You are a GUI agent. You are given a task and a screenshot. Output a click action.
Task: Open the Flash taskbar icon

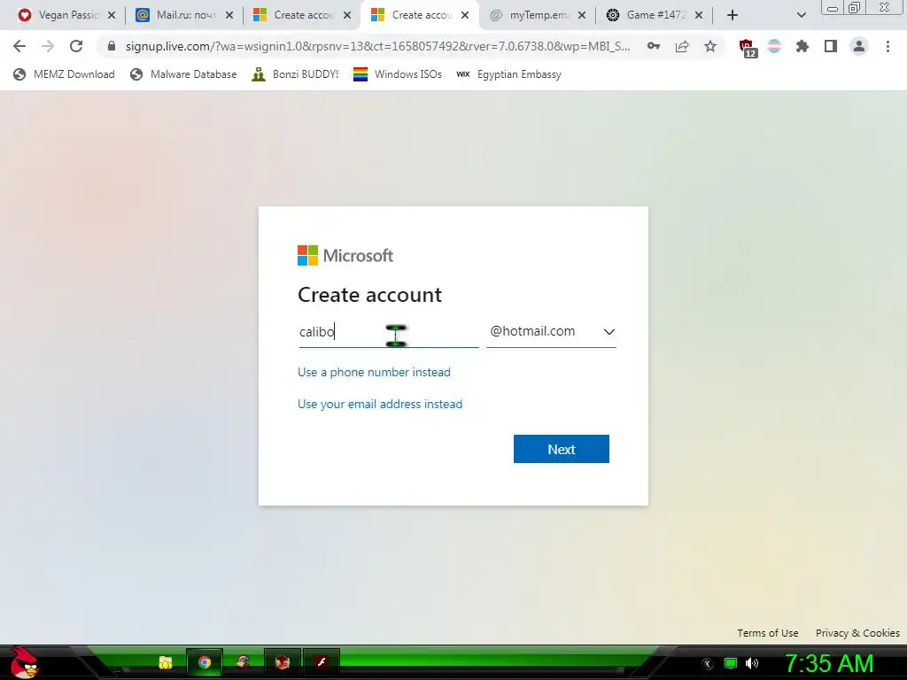(x=322, y=662)
